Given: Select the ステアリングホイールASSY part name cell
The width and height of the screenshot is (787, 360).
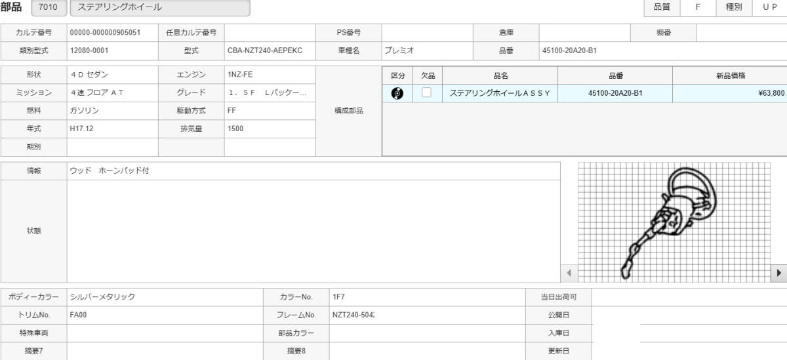Looking at the screenshot, I should click(500, 93).
